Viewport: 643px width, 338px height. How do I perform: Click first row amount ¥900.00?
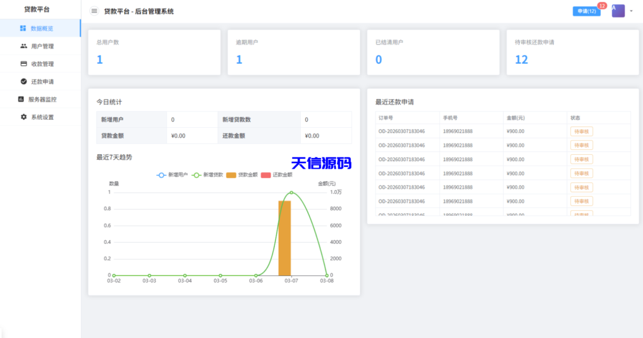pyautogui.click(x=516, y=132)
